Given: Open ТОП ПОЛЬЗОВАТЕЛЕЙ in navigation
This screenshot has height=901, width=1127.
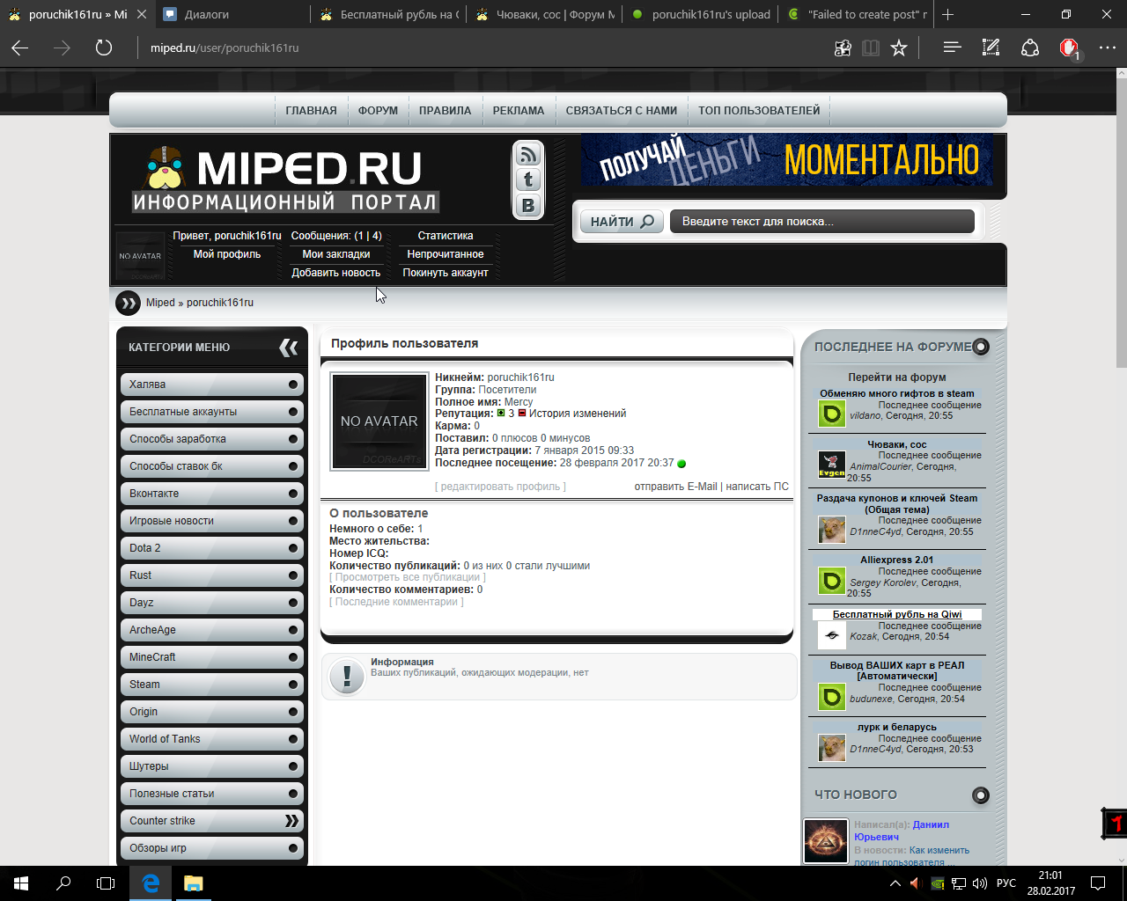Looking at the screenshot, I should [759, 111].
